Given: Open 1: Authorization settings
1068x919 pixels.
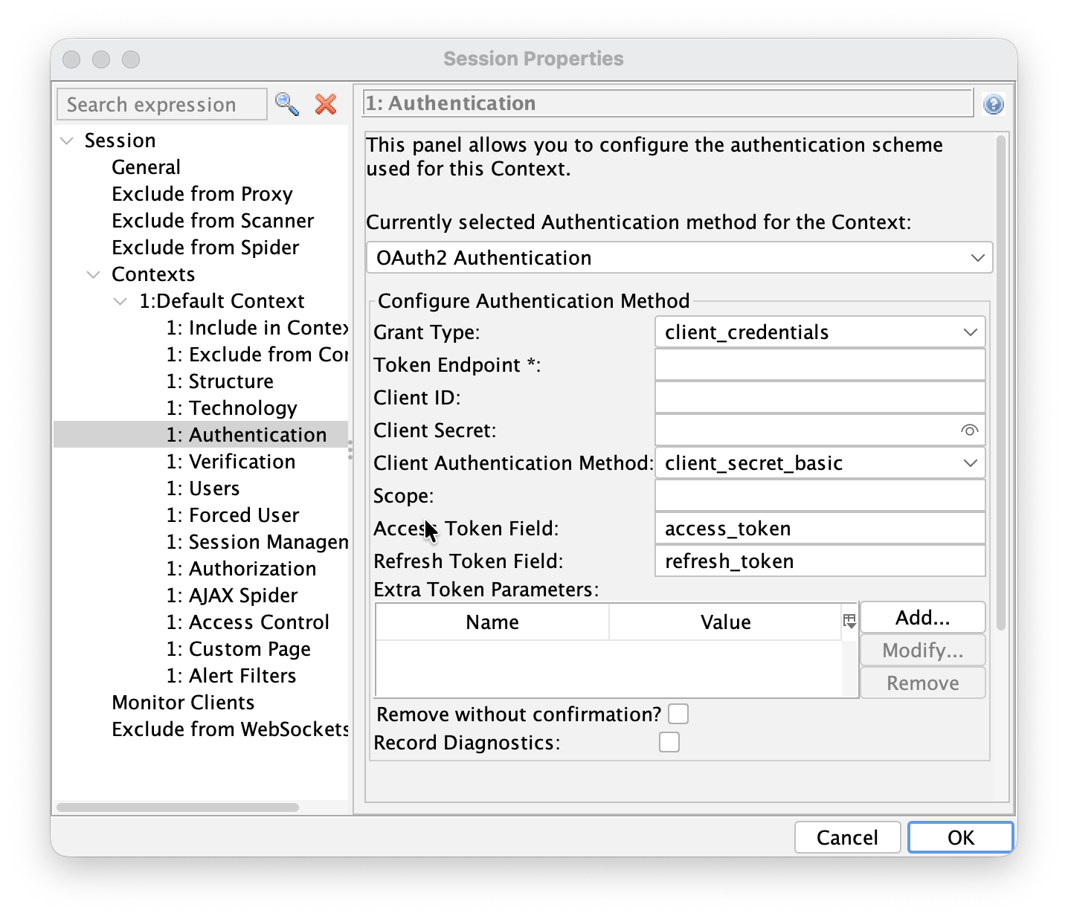Looking at the screenshot, I should (241, 569).
